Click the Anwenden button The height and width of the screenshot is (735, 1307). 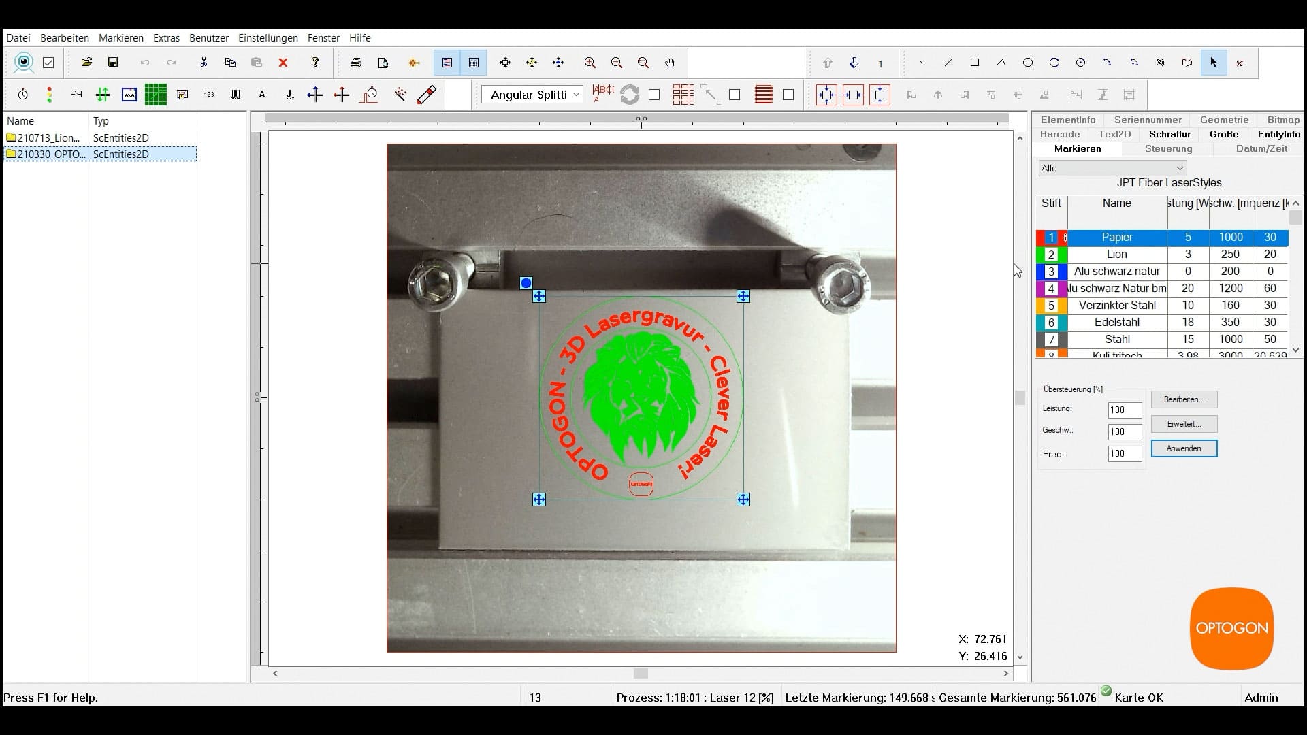[1184, 448]
